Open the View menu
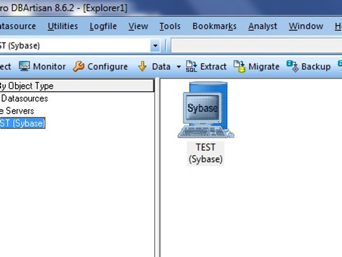 (138, 26)
